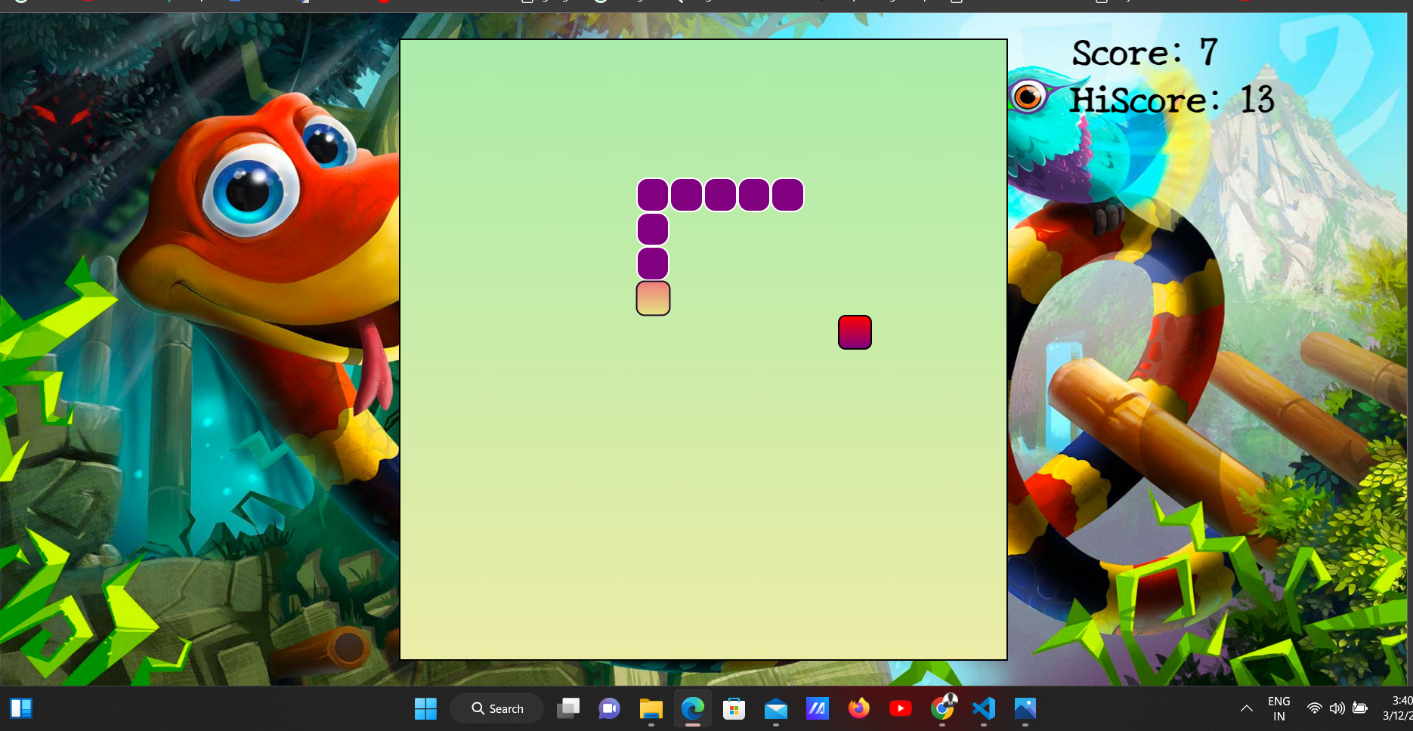Open the Mail app
1413x731 pixels.
(x=775, y=708)
